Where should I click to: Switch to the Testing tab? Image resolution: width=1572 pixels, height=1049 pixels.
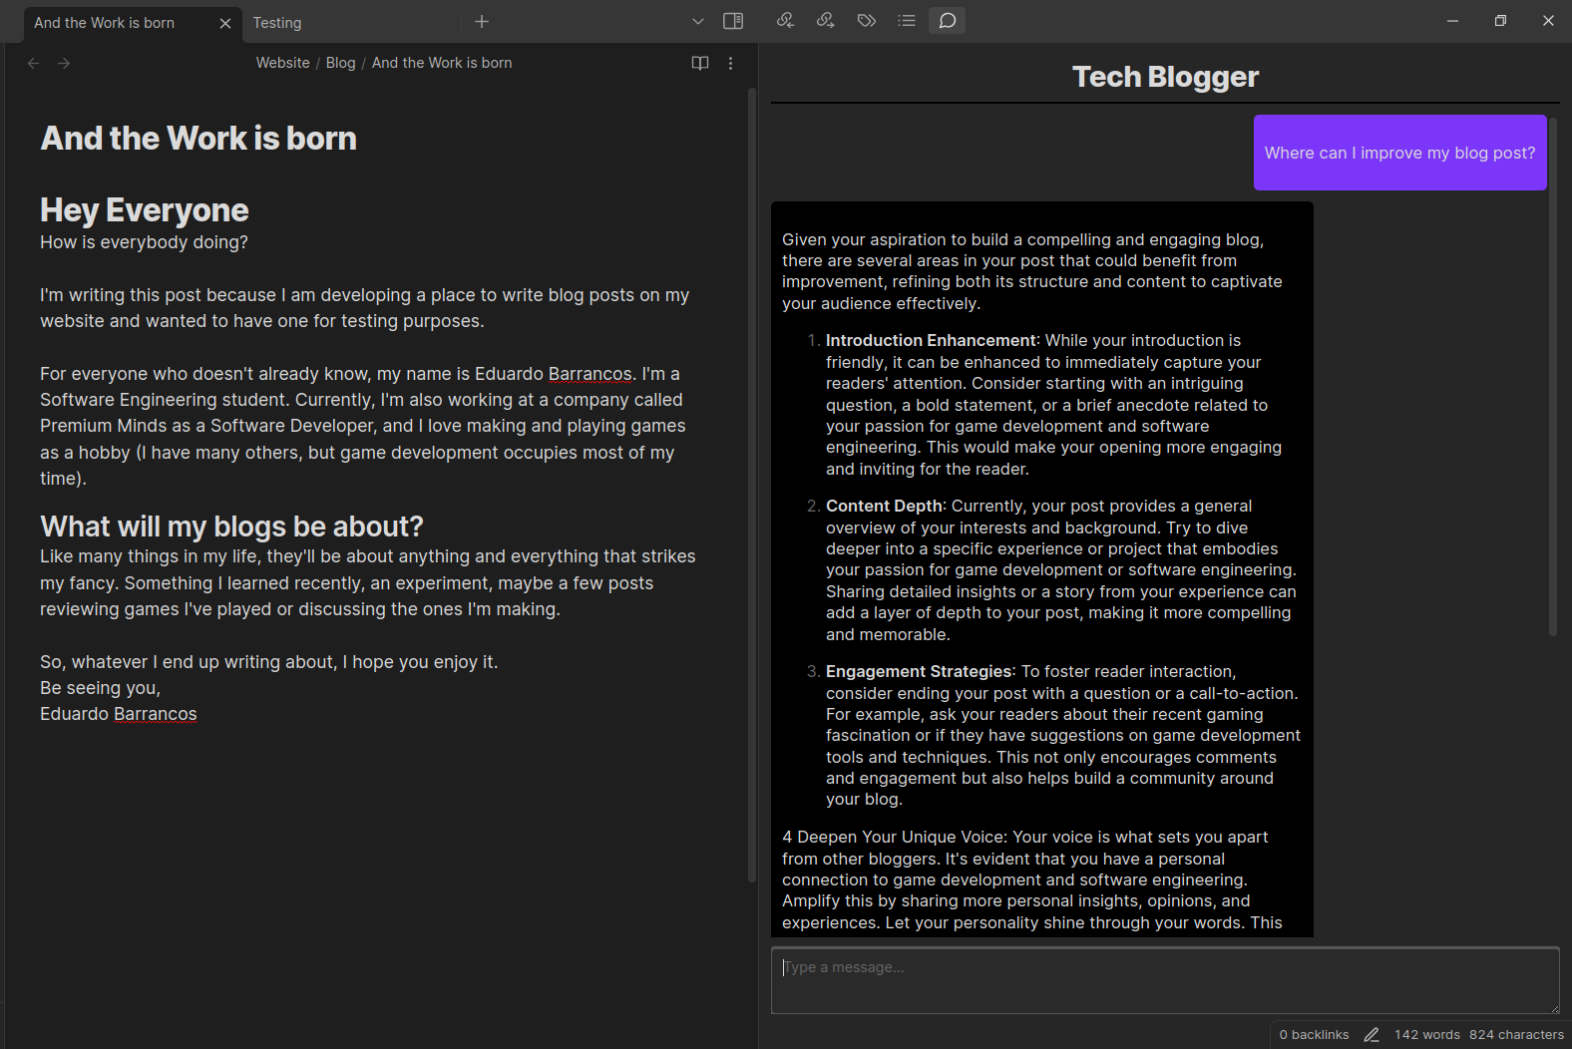[x=277, y=23]
